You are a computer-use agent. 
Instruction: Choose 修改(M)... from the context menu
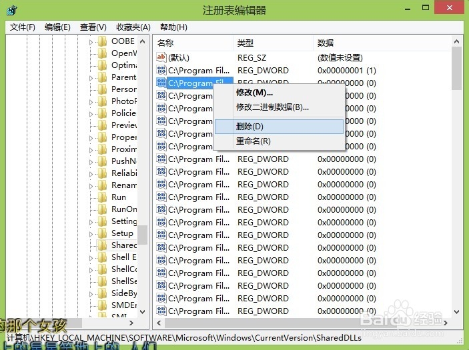coord(280,93)
